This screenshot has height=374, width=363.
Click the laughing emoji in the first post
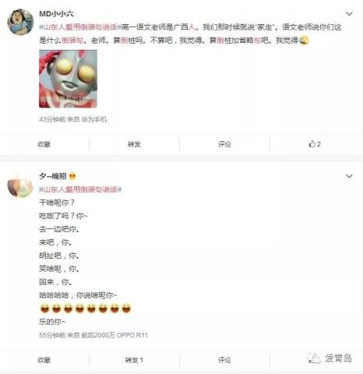point(304,41)
